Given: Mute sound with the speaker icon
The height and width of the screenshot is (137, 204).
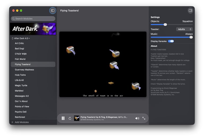Looking at the screenshot, I should pos(137,118).
